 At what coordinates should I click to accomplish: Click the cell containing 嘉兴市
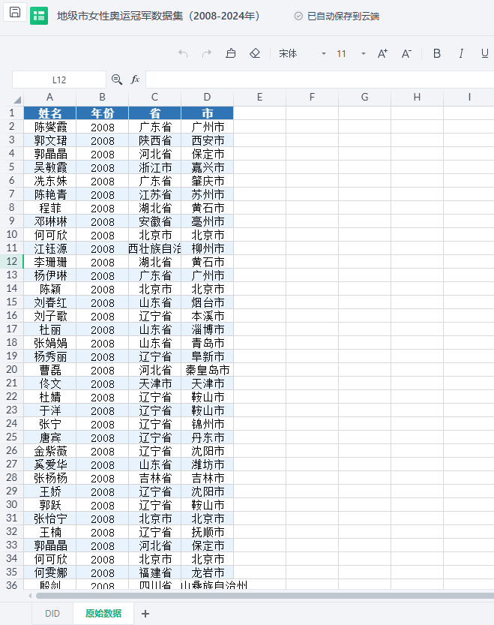click(x=207, y=167)
